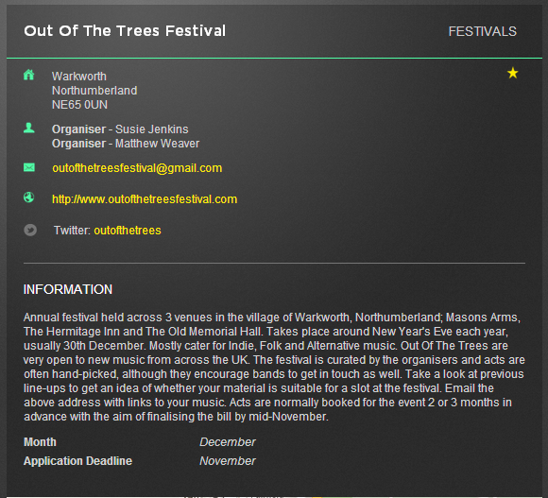Click the NE65 0UN postcode text
Screen dimensions: 548x498
(x=79, y=105)
